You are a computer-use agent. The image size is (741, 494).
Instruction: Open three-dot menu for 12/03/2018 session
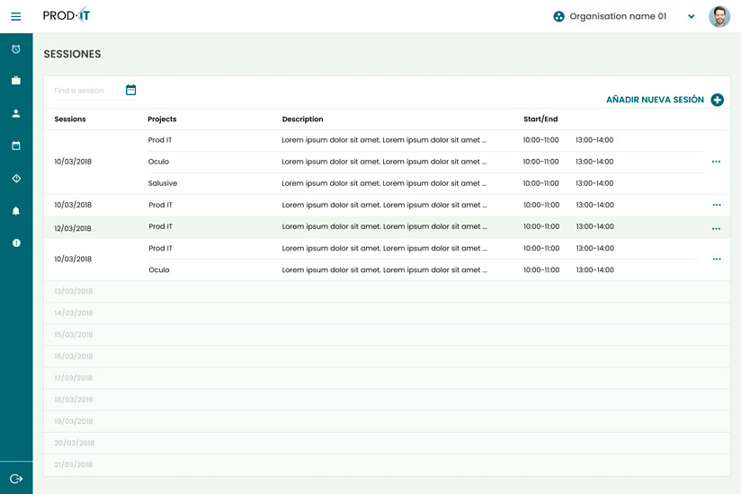(x=716, y=228)
